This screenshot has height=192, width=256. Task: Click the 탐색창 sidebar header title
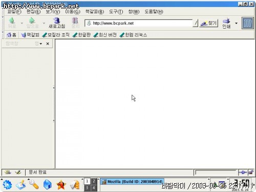click(x=12, y=44)
